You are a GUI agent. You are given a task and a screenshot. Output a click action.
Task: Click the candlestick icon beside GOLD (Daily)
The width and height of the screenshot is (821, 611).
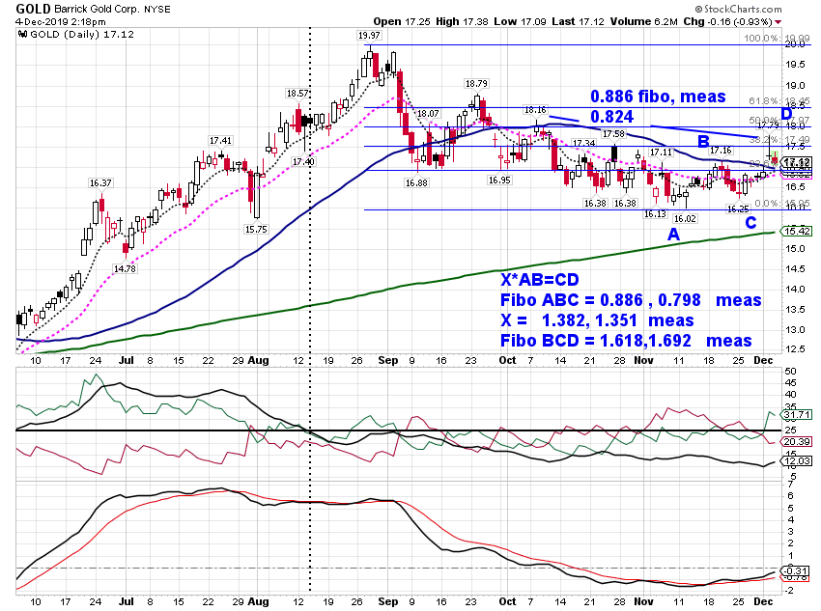[22, 35]
